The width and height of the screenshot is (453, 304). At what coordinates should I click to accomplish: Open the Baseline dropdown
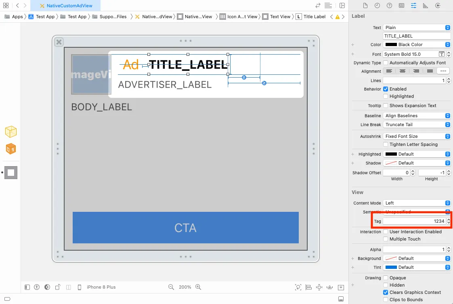tap(417, 116)
